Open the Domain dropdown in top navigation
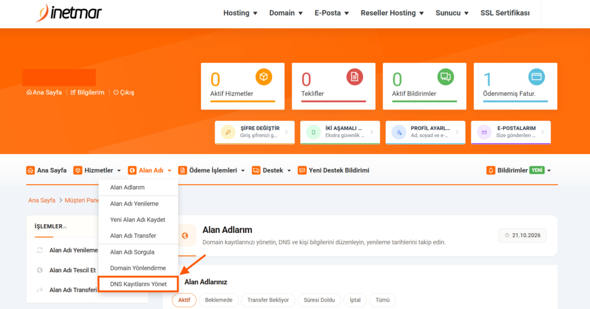 286,13
